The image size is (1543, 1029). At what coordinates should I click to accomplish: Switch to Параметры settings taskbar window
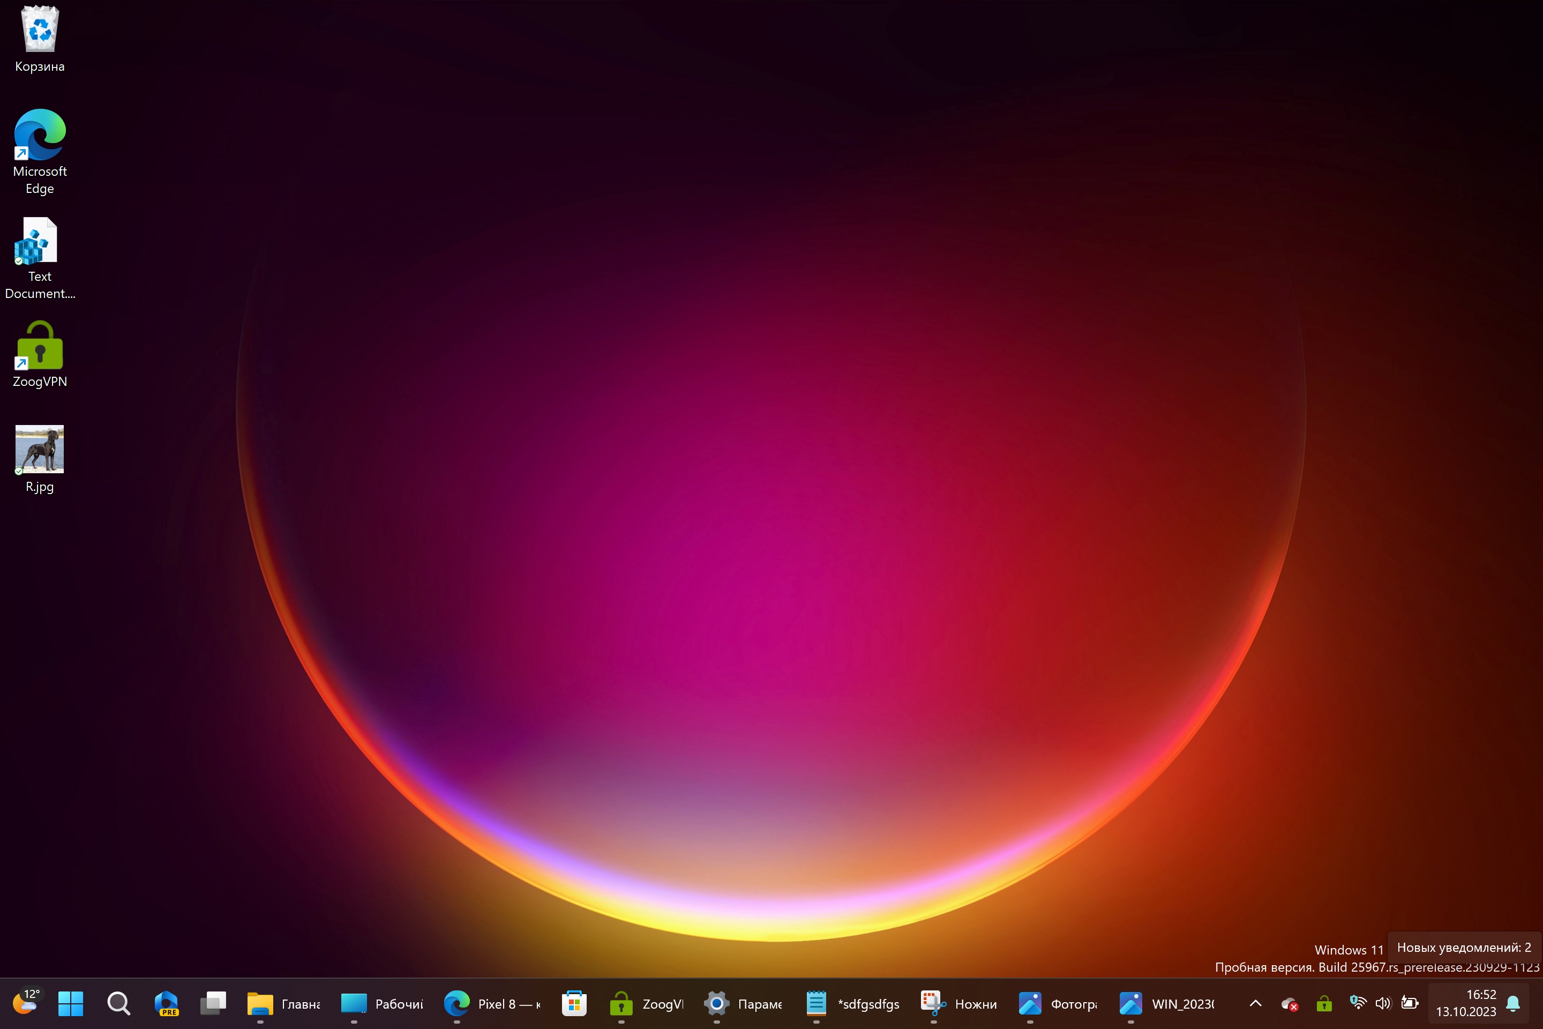743,1003
